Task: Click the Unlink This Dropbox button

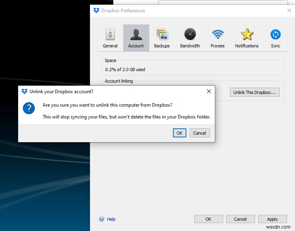Action: coord(255,92)
